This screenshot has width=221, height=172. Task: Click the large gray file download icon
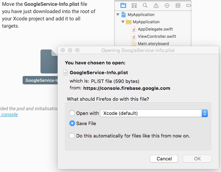point(49,61)
